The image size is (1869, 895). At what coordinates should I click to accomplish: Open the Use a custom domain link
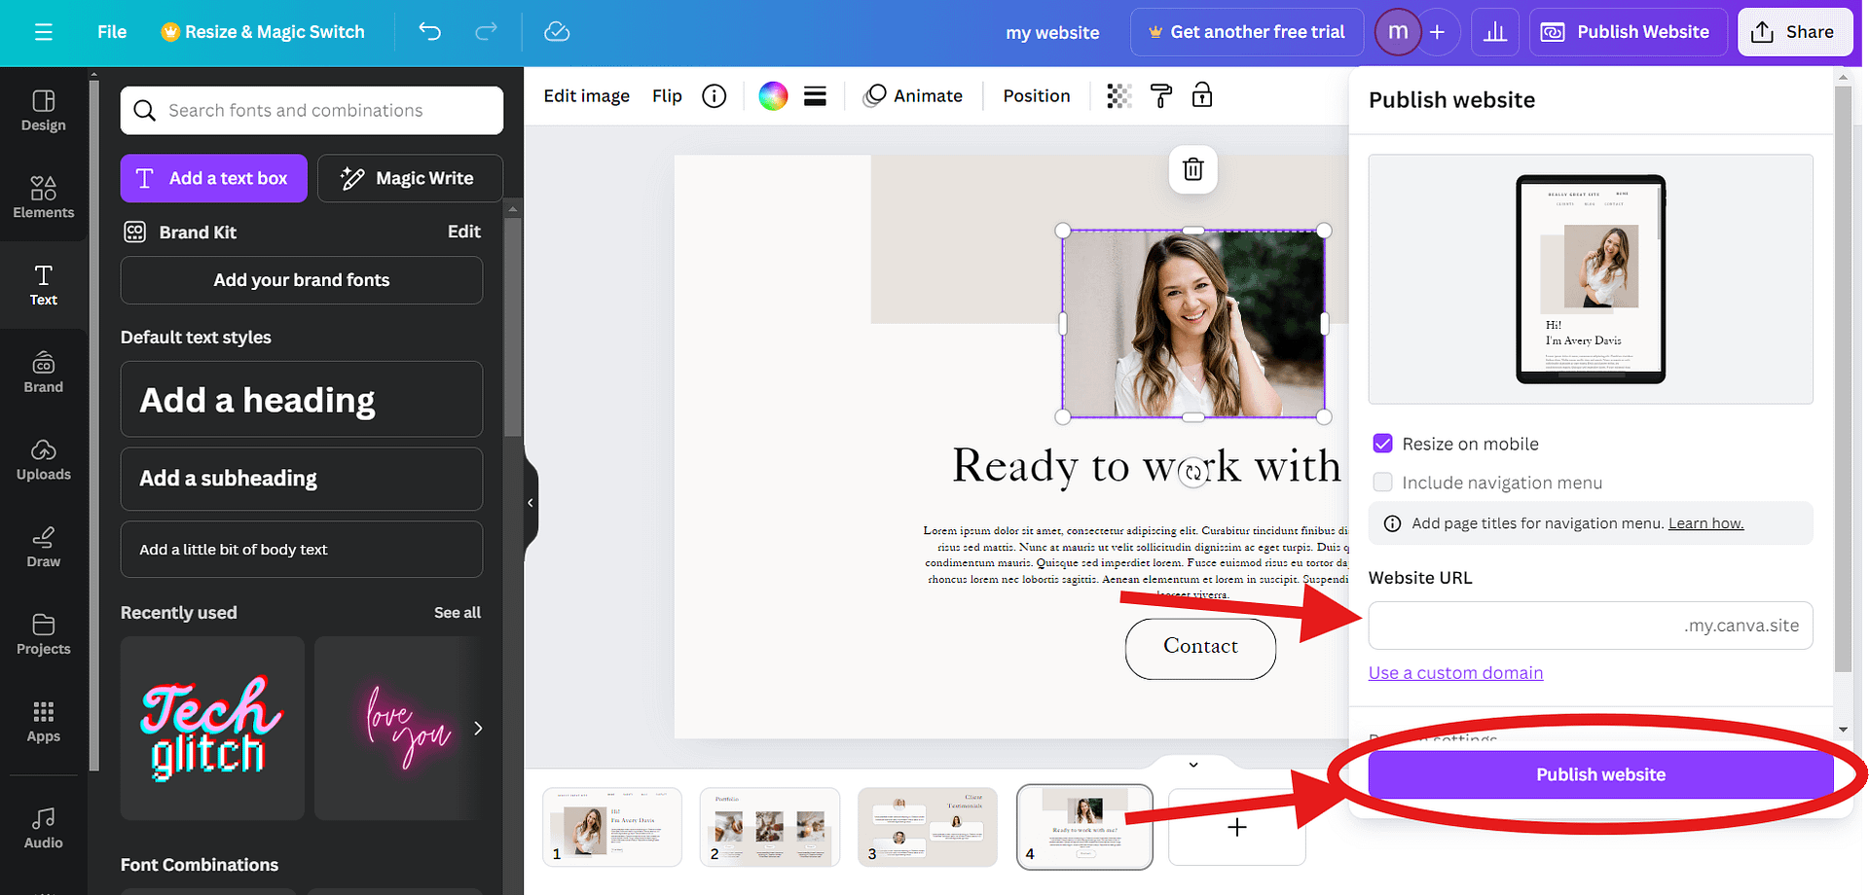(1455, 672)
